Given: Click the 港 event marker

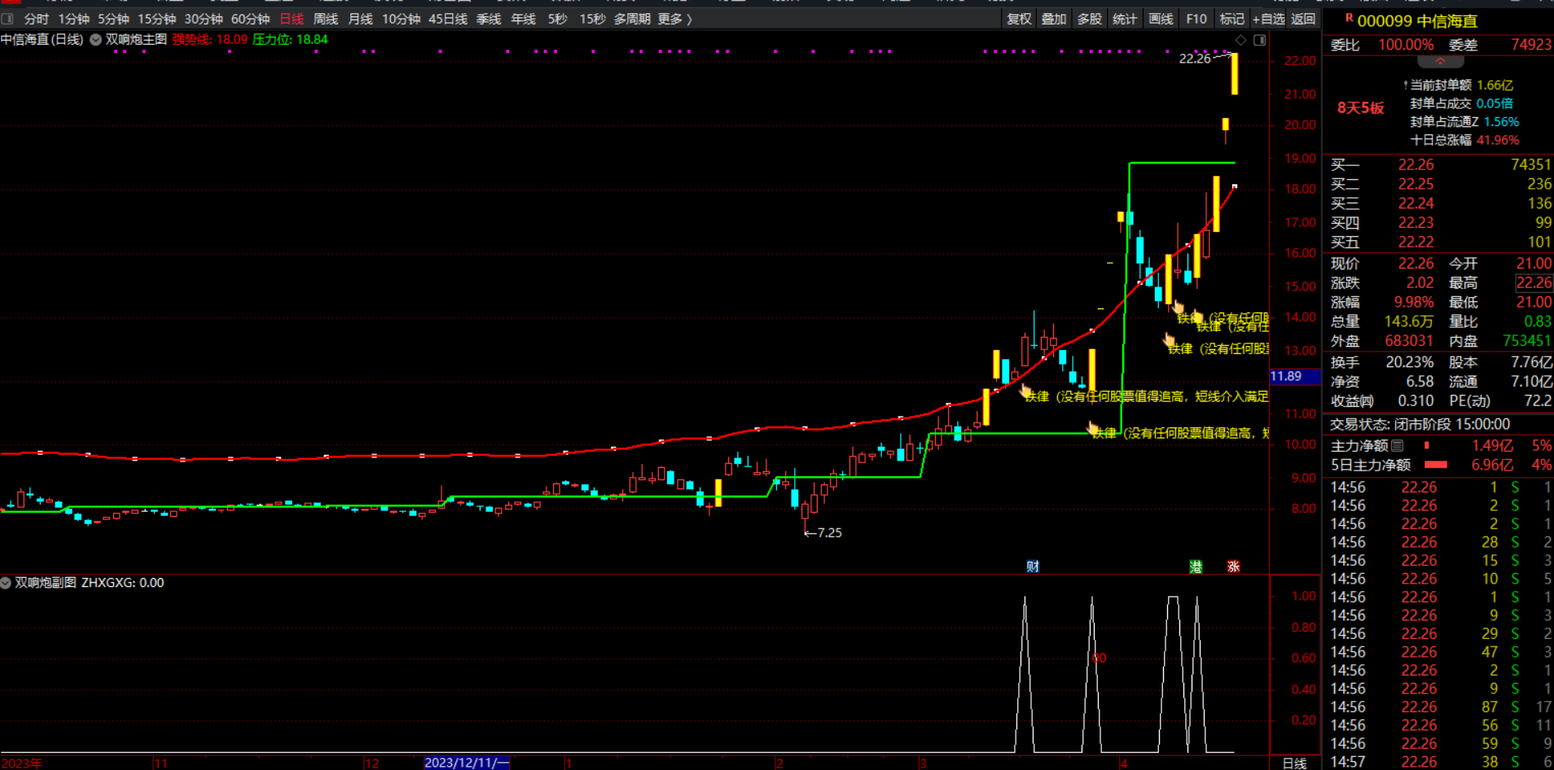Looking at the screenshot, I should point(1196,567).
